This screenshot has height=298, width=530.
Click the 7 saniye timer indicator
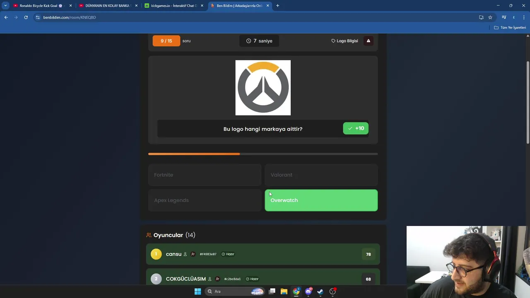259,41
